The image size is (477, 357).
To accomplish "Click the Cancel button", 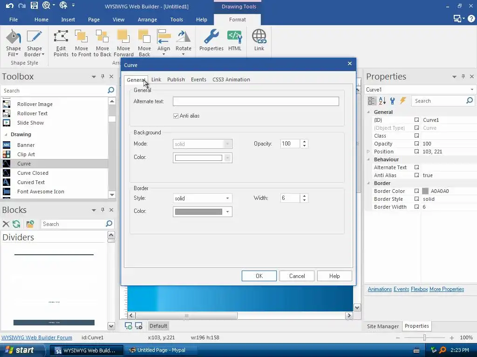I will coord(297,276).
